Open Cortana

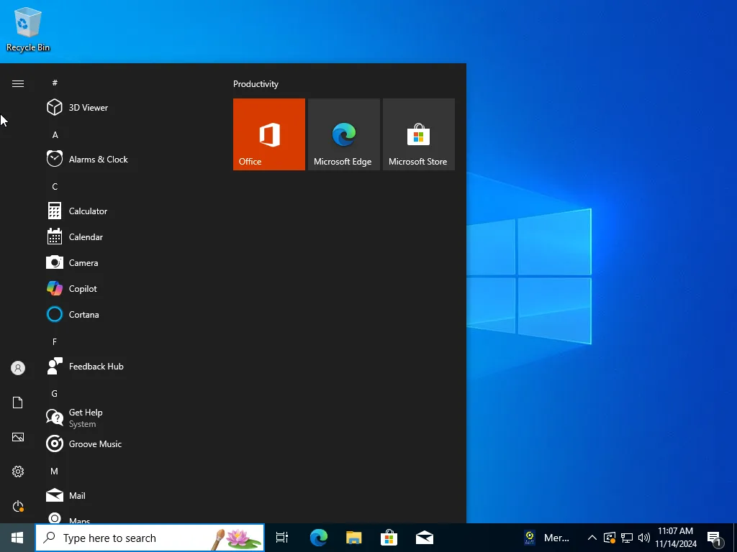click(83, 314)
